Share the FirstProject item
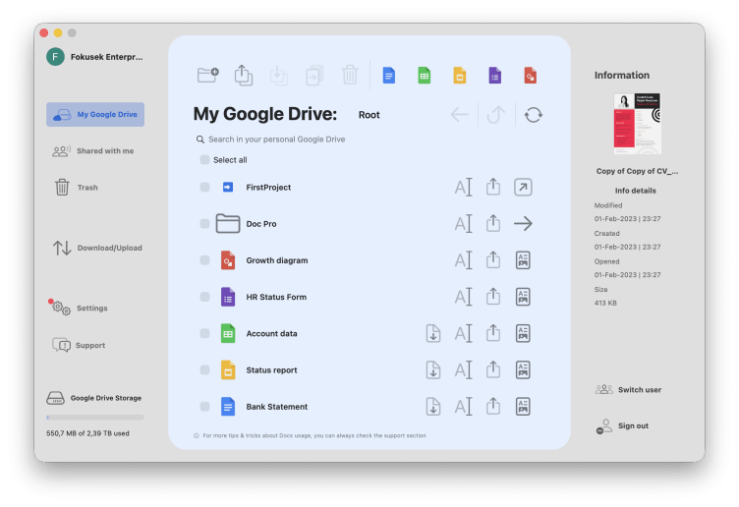 tap(493, 186)
